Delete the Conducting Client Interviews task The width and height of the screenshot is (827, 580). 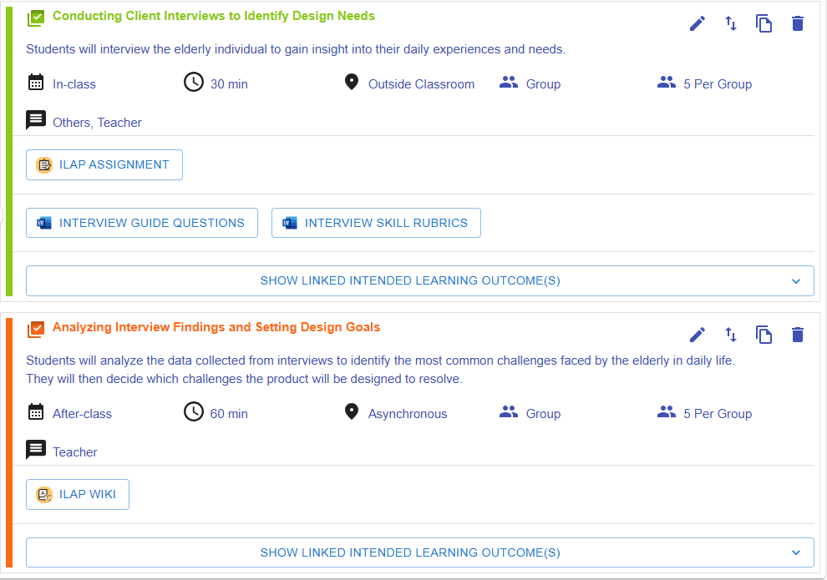click(x=798, y=23)
